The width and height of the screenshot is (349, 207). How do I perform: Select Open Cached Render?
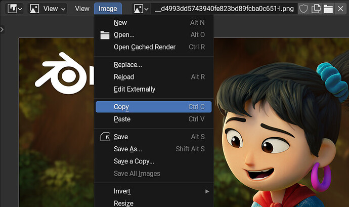[x=153, y=47]
